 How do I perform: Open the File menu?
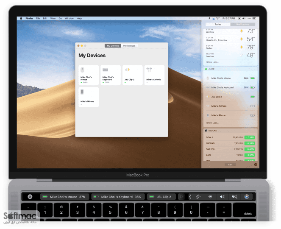(38, 18)
